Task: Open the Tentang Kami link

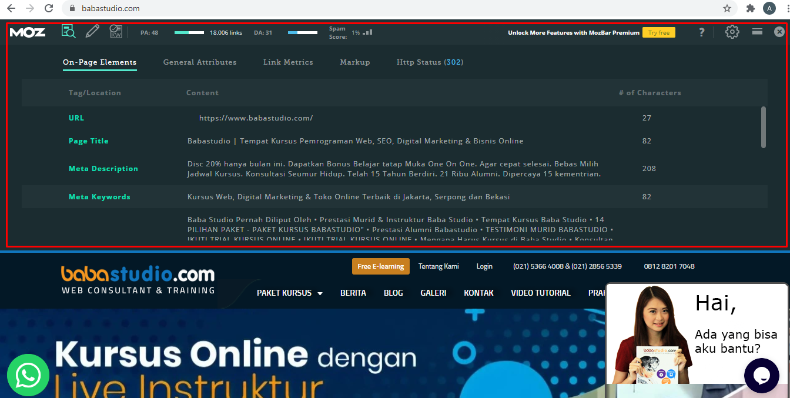Action: pyautogui.click(x=438, y=266)
